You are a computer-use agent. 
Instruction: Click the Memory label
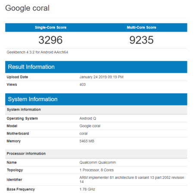click(x=14, y=141)
